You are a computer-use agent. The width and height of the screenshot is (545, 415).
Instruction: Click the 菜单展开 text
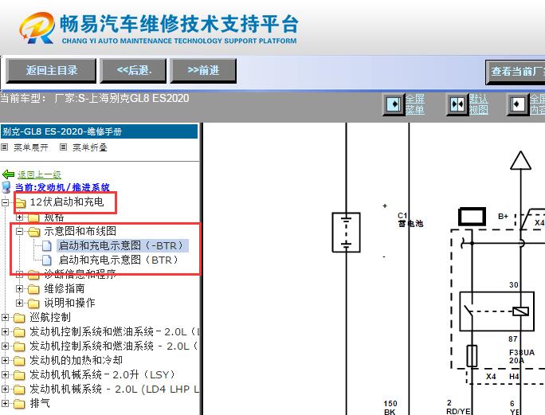31,147
